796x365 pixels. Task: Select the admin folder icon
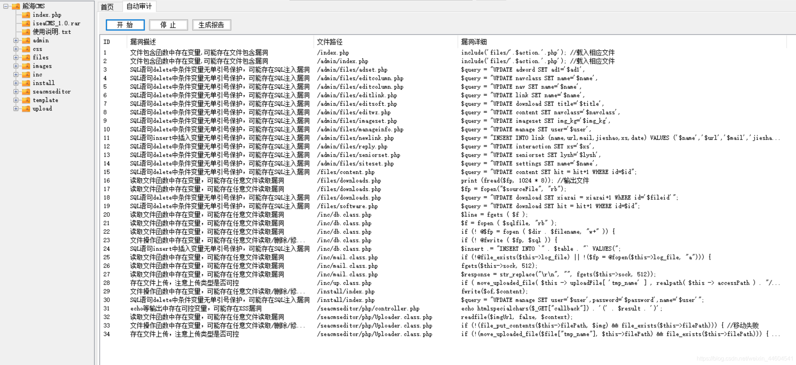pyautogui.click(x=26, y=40)
